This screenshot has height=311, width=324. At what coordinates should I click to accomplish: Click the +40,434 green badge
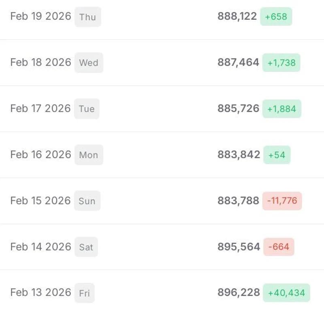pos(286,293)
